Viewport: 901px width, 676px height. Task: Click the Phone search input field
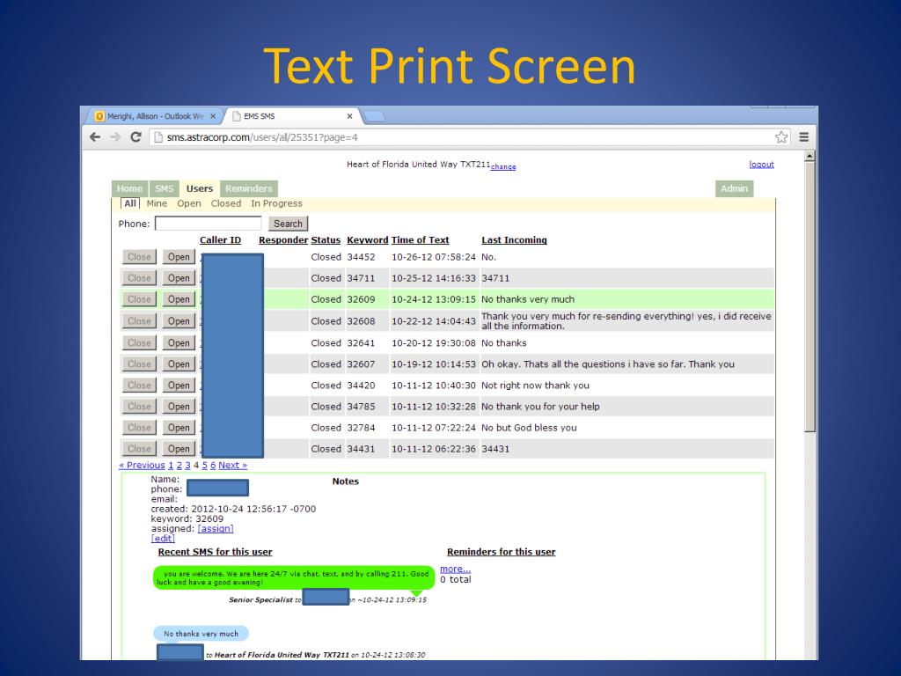click(x=208, y=224)
